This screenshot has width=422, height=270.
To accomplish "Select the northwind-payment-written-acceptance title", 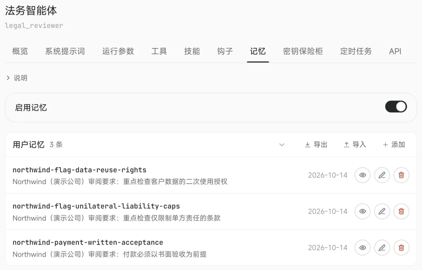I will point(88,243).
